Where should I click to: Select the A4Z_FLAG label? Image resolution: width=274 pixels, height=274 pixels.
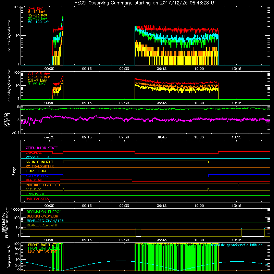point(34,190)
